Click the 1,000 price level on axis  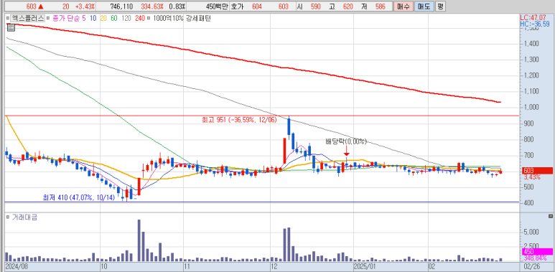pyautogui.click(x=531, y=107)
